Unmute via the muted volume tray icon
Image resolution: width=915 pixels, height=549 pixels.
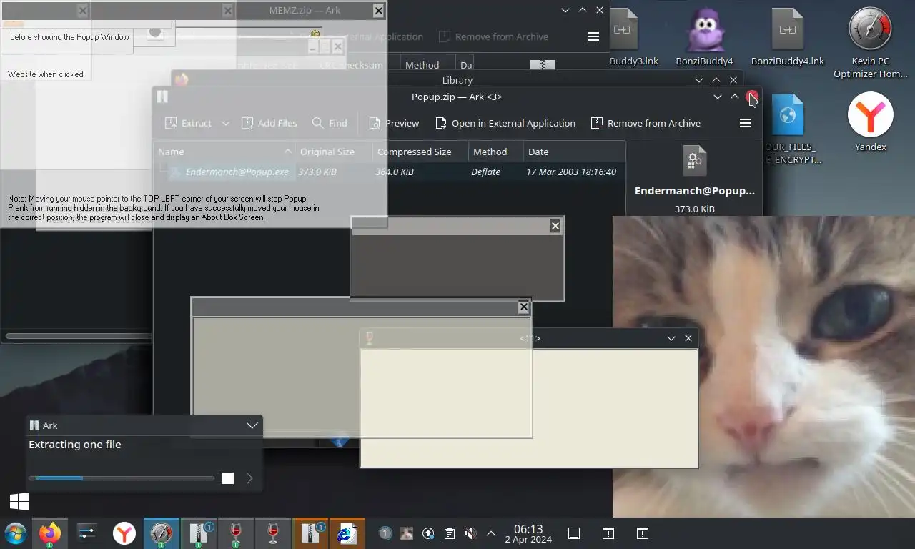click(x=470, y=533)
